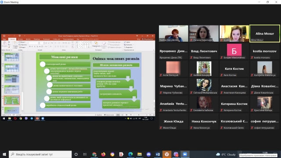
Task: Select Alina Mosur's participant tile
Action: pyautogui.click(x=265, y=33)
